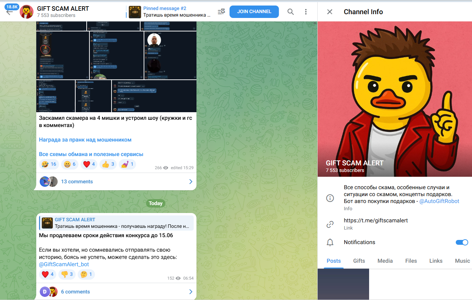Click the GIFT SCAM ALERT title in header
Image resolution: width=472 pixels, height=300 pixels.
(x=63, y=8)
